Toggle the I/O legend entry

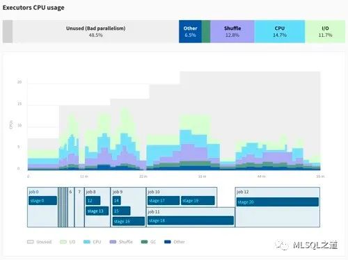point(68,242)
